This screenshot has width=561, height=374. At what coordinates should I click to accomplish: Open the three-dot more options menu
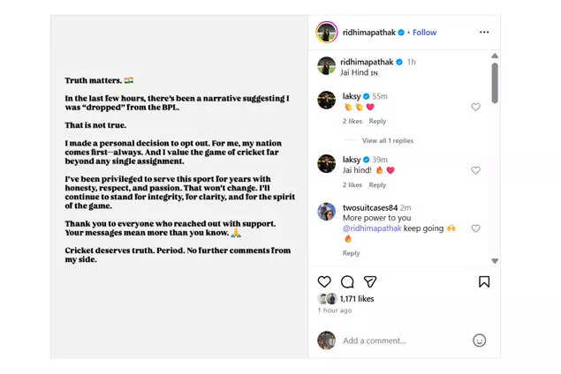(x=484, y=33)
